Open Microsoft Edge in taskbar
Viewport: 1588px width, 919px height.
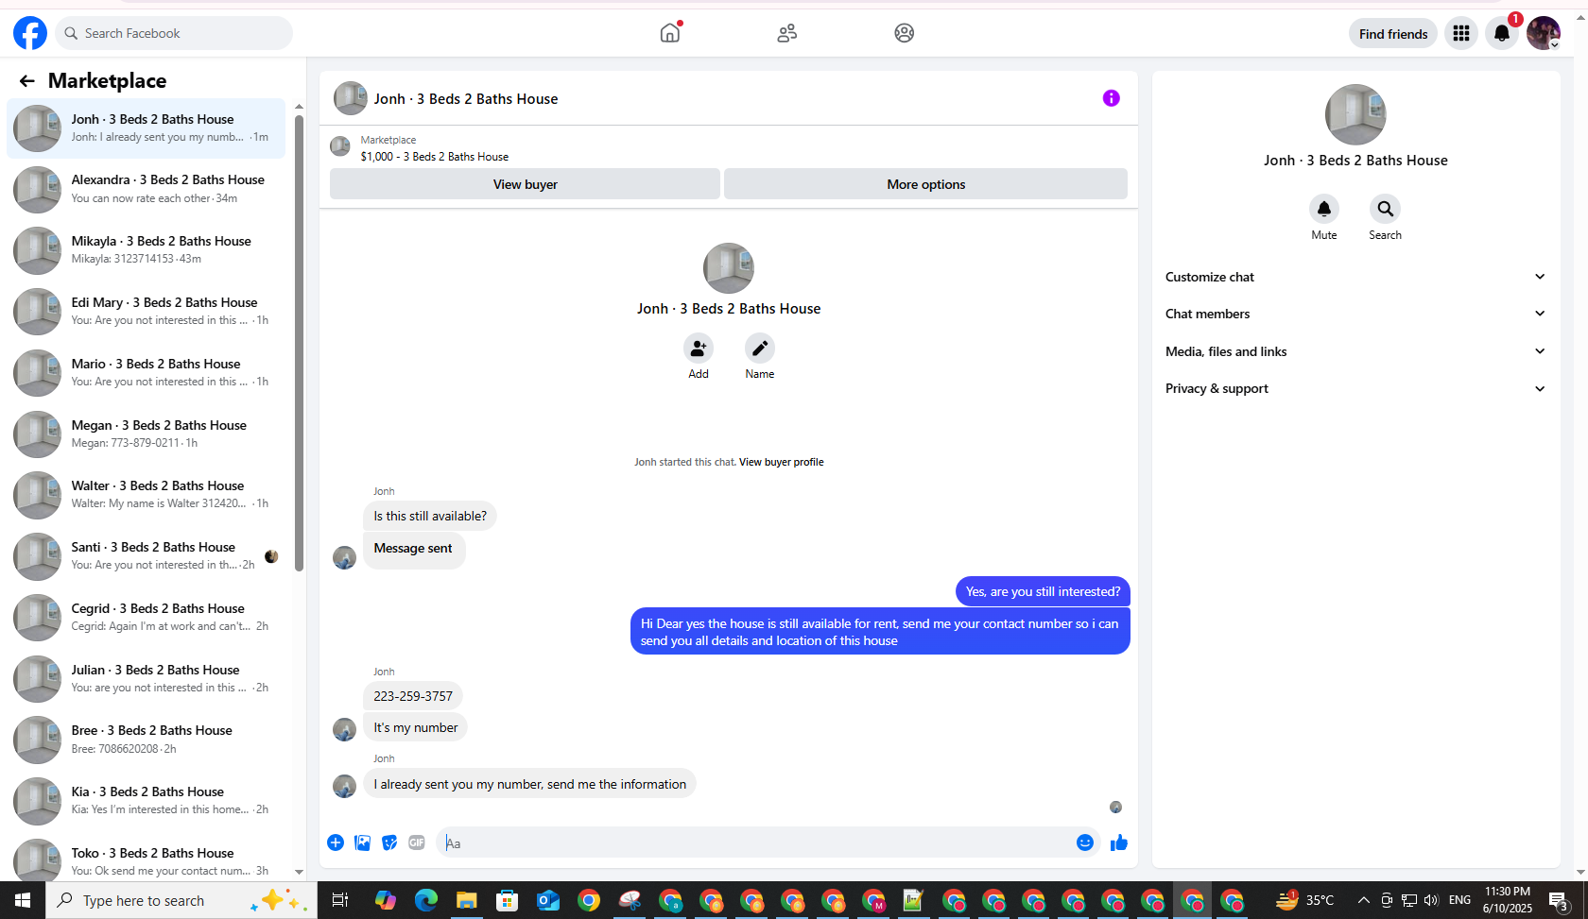click(426, 900)
